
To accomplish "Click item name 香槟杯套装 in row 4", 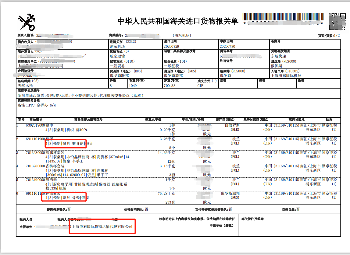I will coord(55,166).
